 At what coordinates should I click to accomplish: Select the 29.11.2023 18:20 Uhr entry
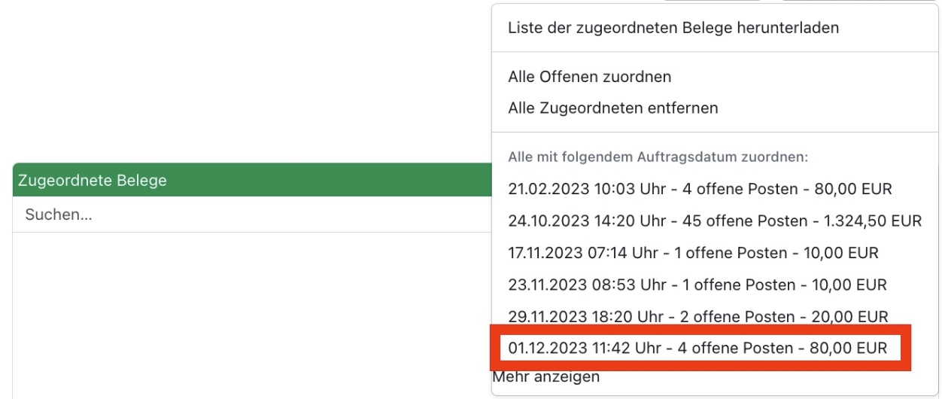698,317
